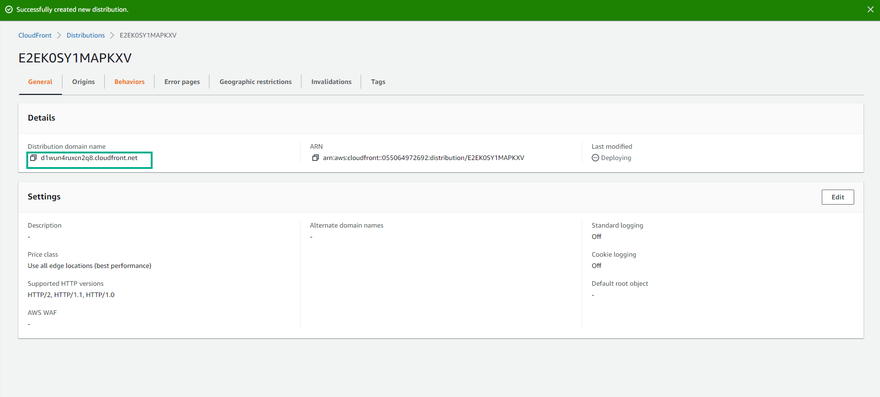The image size is (880, 397).
Task: Switch to the Behaviors tab
Action: click(x=130, y=82)
